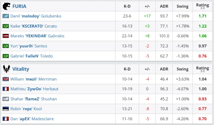
Task: Click the Israeli flag beside flameZ
Action: click(x=6, y=99)
